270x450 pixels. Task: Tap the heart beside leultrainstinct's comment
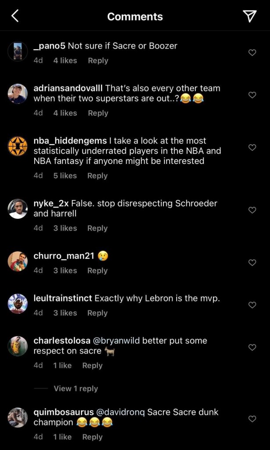point(252,305)
